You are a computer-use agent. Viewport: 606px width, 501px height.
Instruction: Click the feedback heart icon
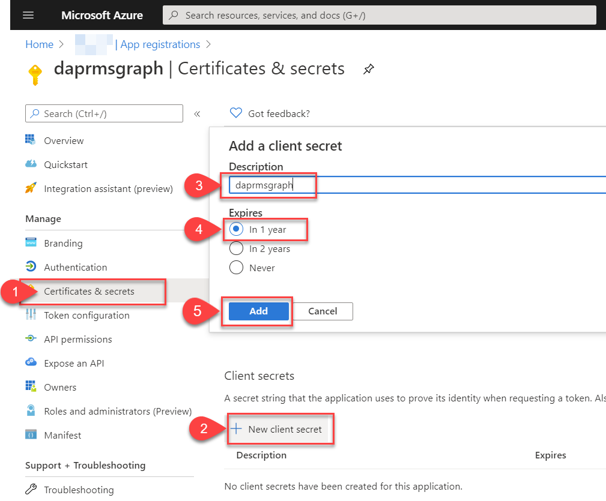pyautogui.click(x=236, y=113)
